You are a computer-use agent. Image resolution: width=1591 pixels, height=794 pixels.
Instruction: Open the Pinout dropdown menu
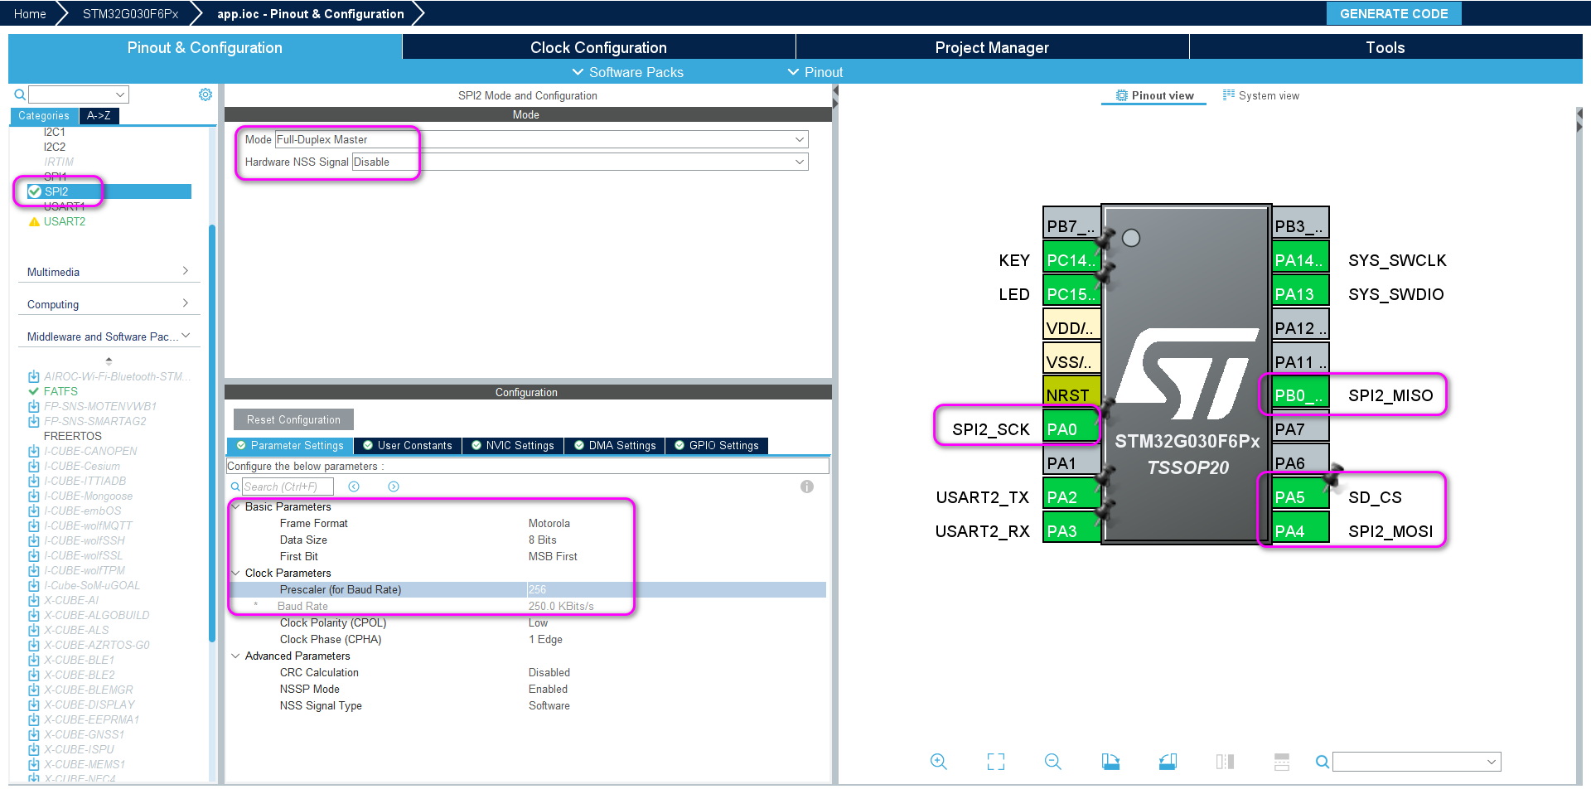point(815,72)
